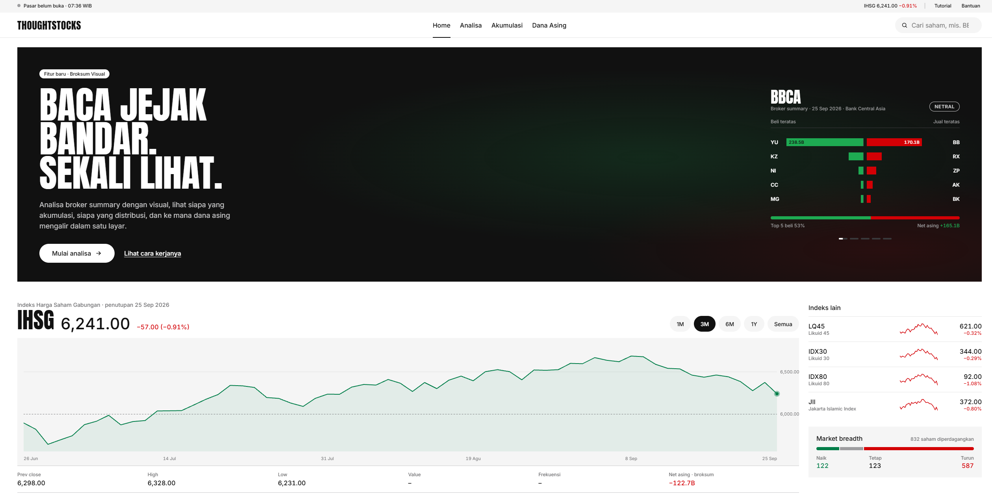Open the IDX30 index row
This screenshot has height=503, width=992.
[895, 355]
